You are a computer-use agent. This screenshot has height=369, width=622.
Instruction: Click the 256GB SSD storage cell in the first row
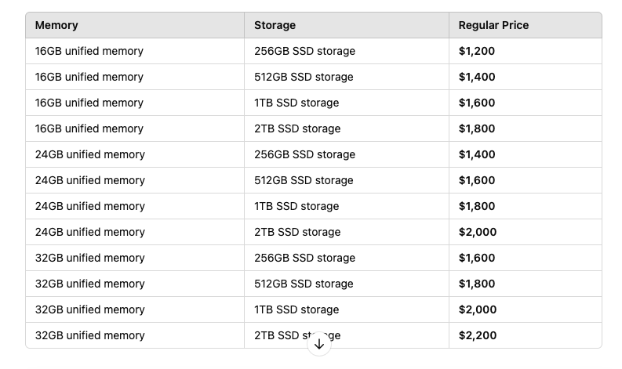(304, 51)
